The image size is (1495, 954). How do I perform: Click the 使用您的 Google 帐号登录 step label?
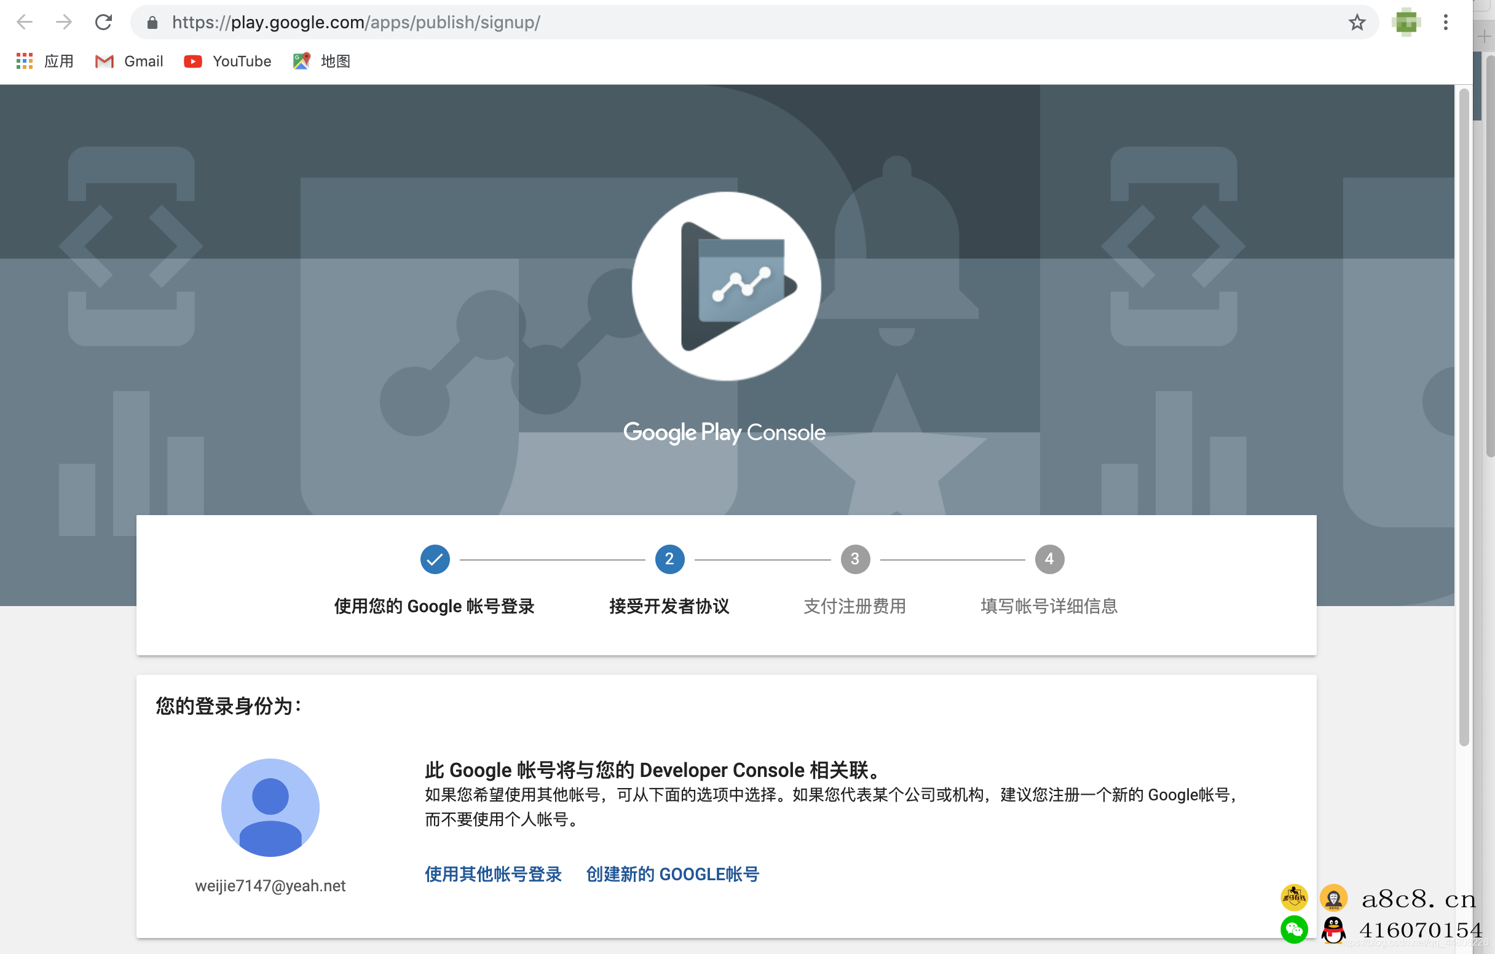click(435, 606)
